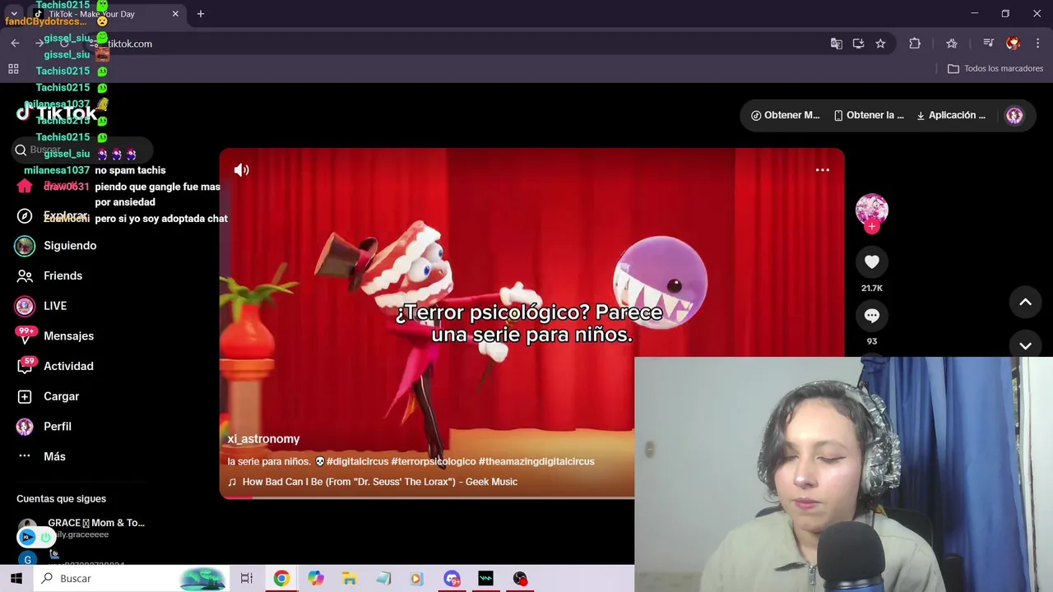Open a new Chrome tab with plus

pyautogui.click(x=200, y=14)
